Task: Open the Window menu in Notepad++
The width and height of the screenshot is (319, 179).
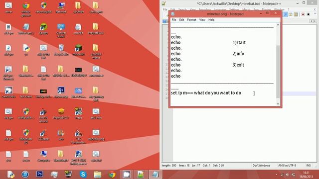Action: coord(279,9)
